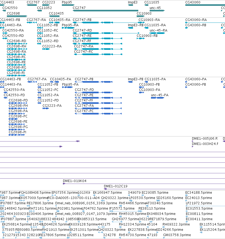Click the CG43060 gene label
The image size is (225, 239).
(x=193, y=2)
